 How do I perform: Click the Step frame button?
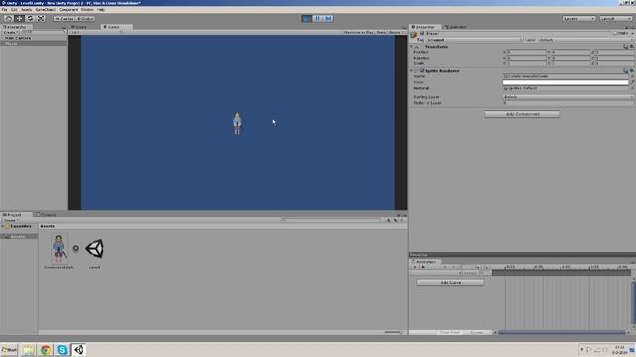tap(328, 18)
